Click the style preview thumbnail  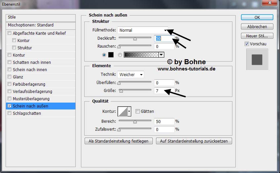tap(257, 60)
